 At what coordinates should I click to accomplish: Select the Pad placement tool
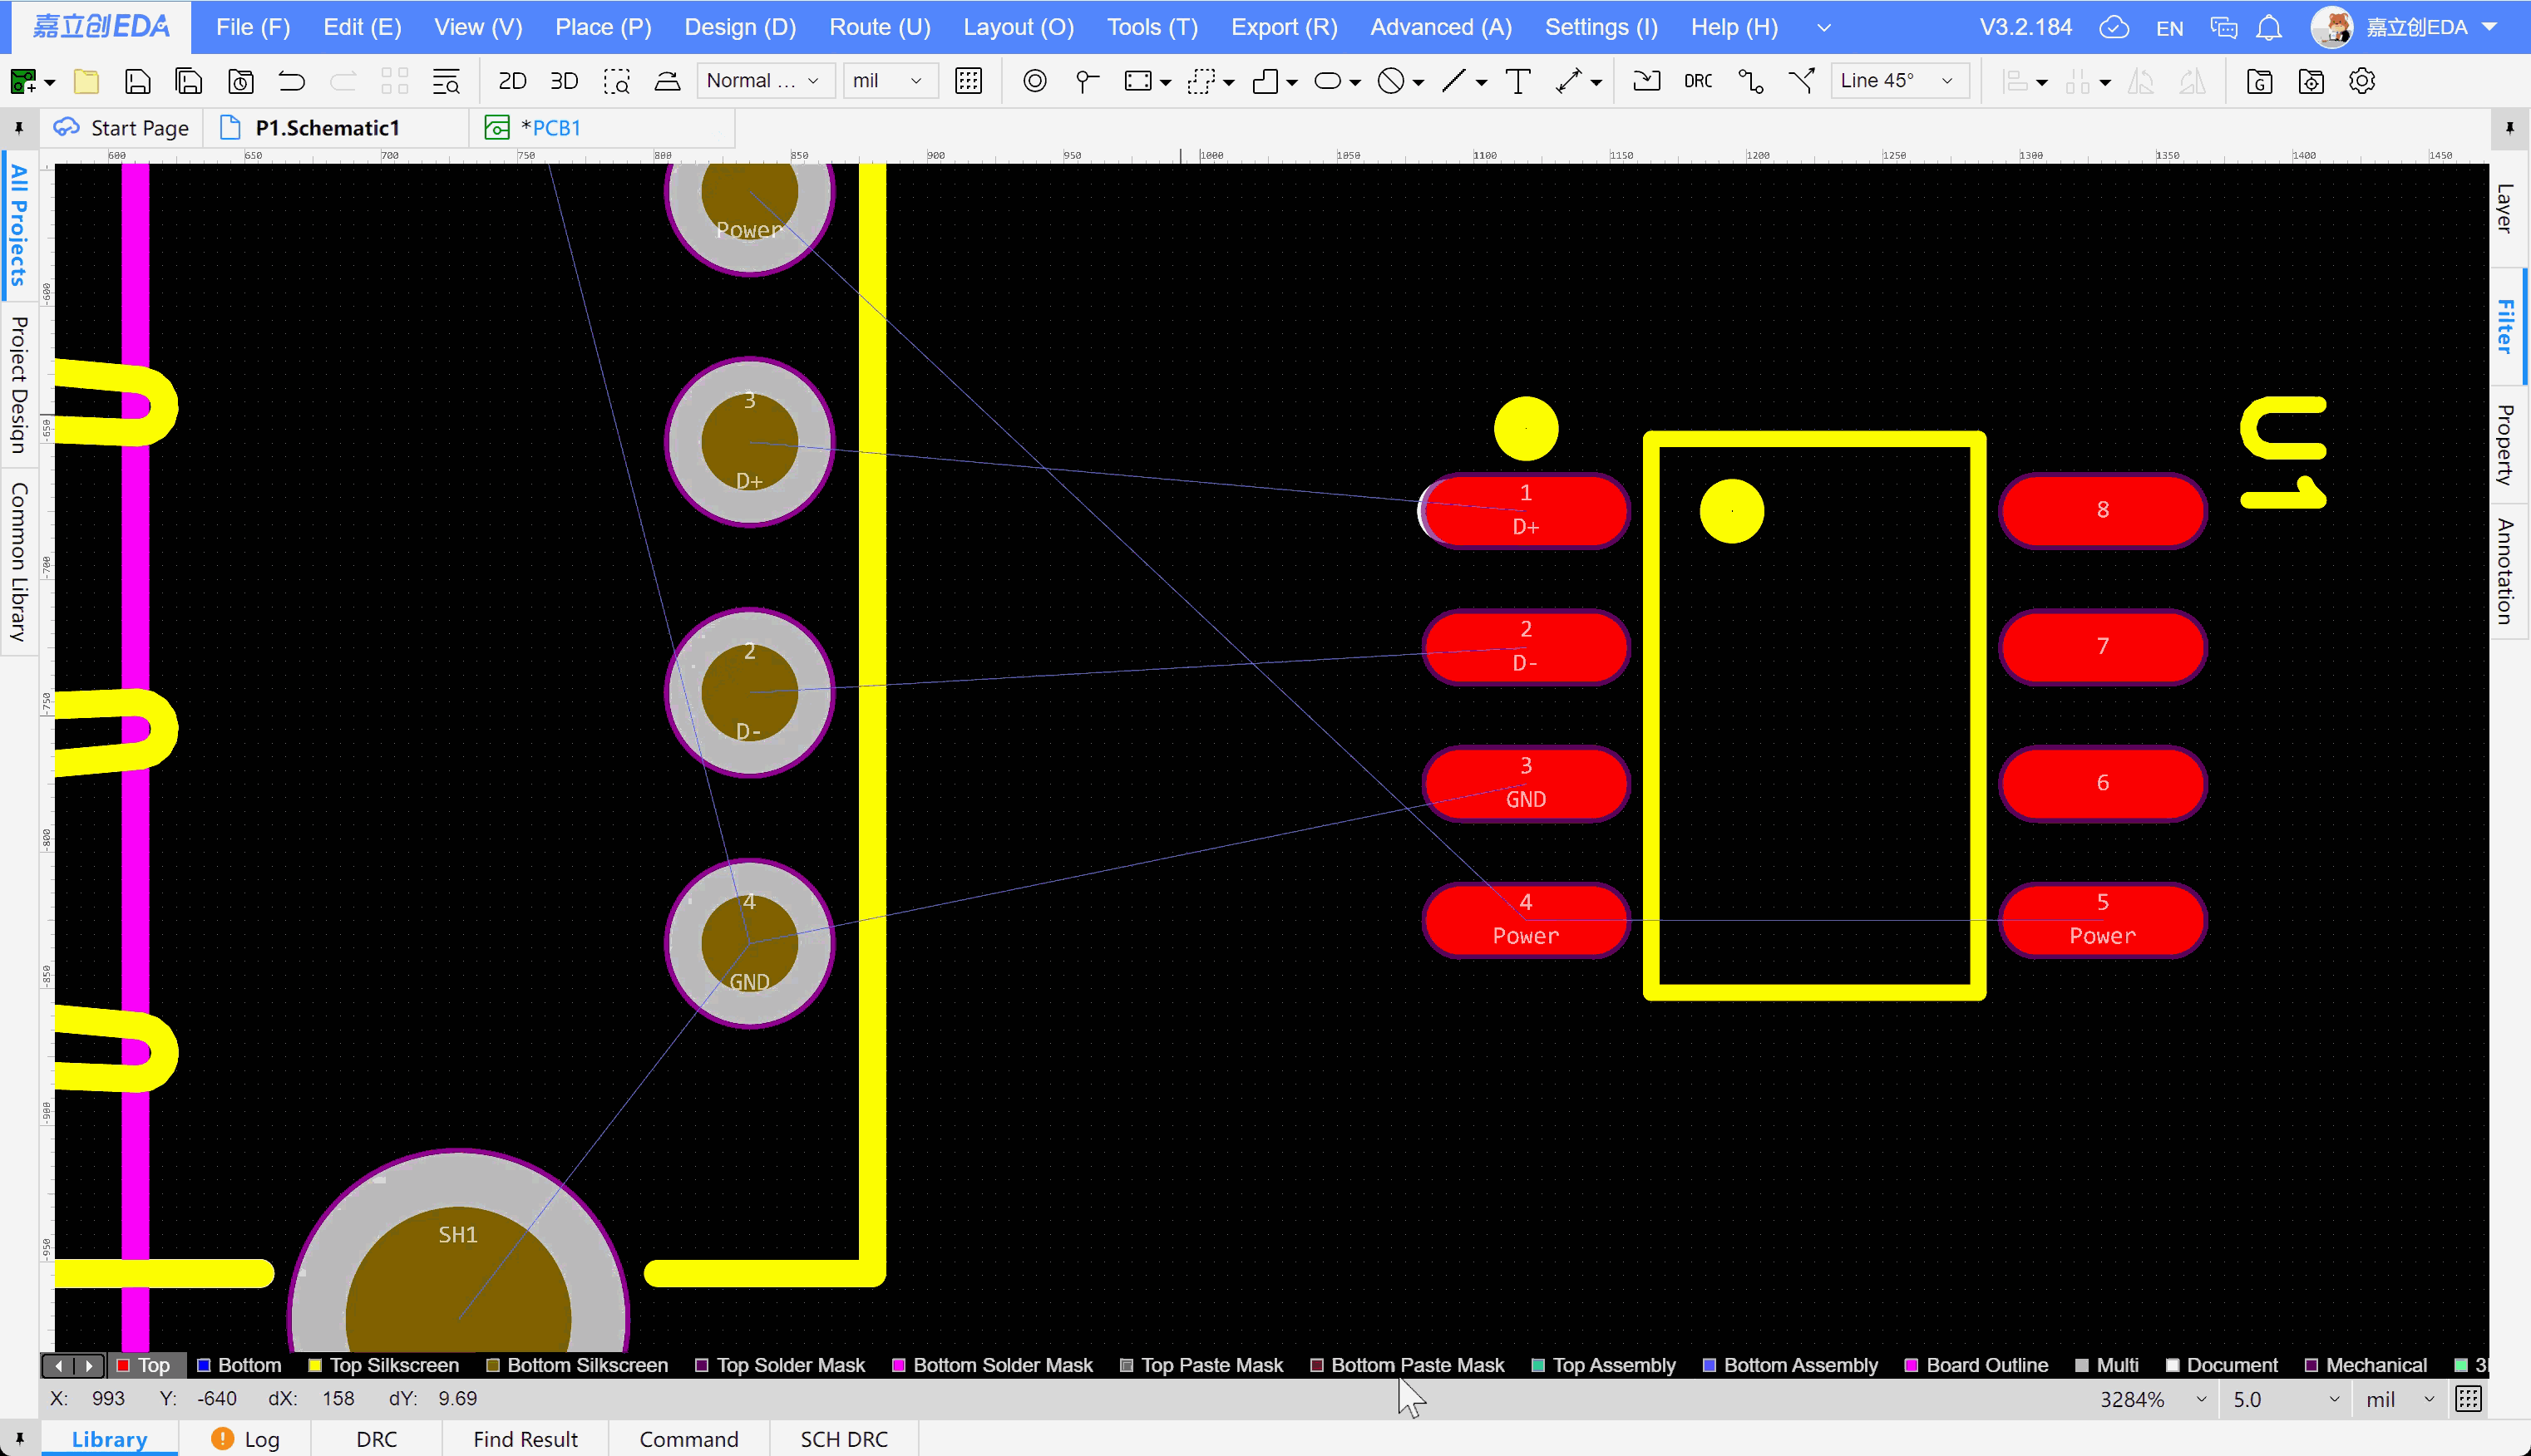(1034, 81)
